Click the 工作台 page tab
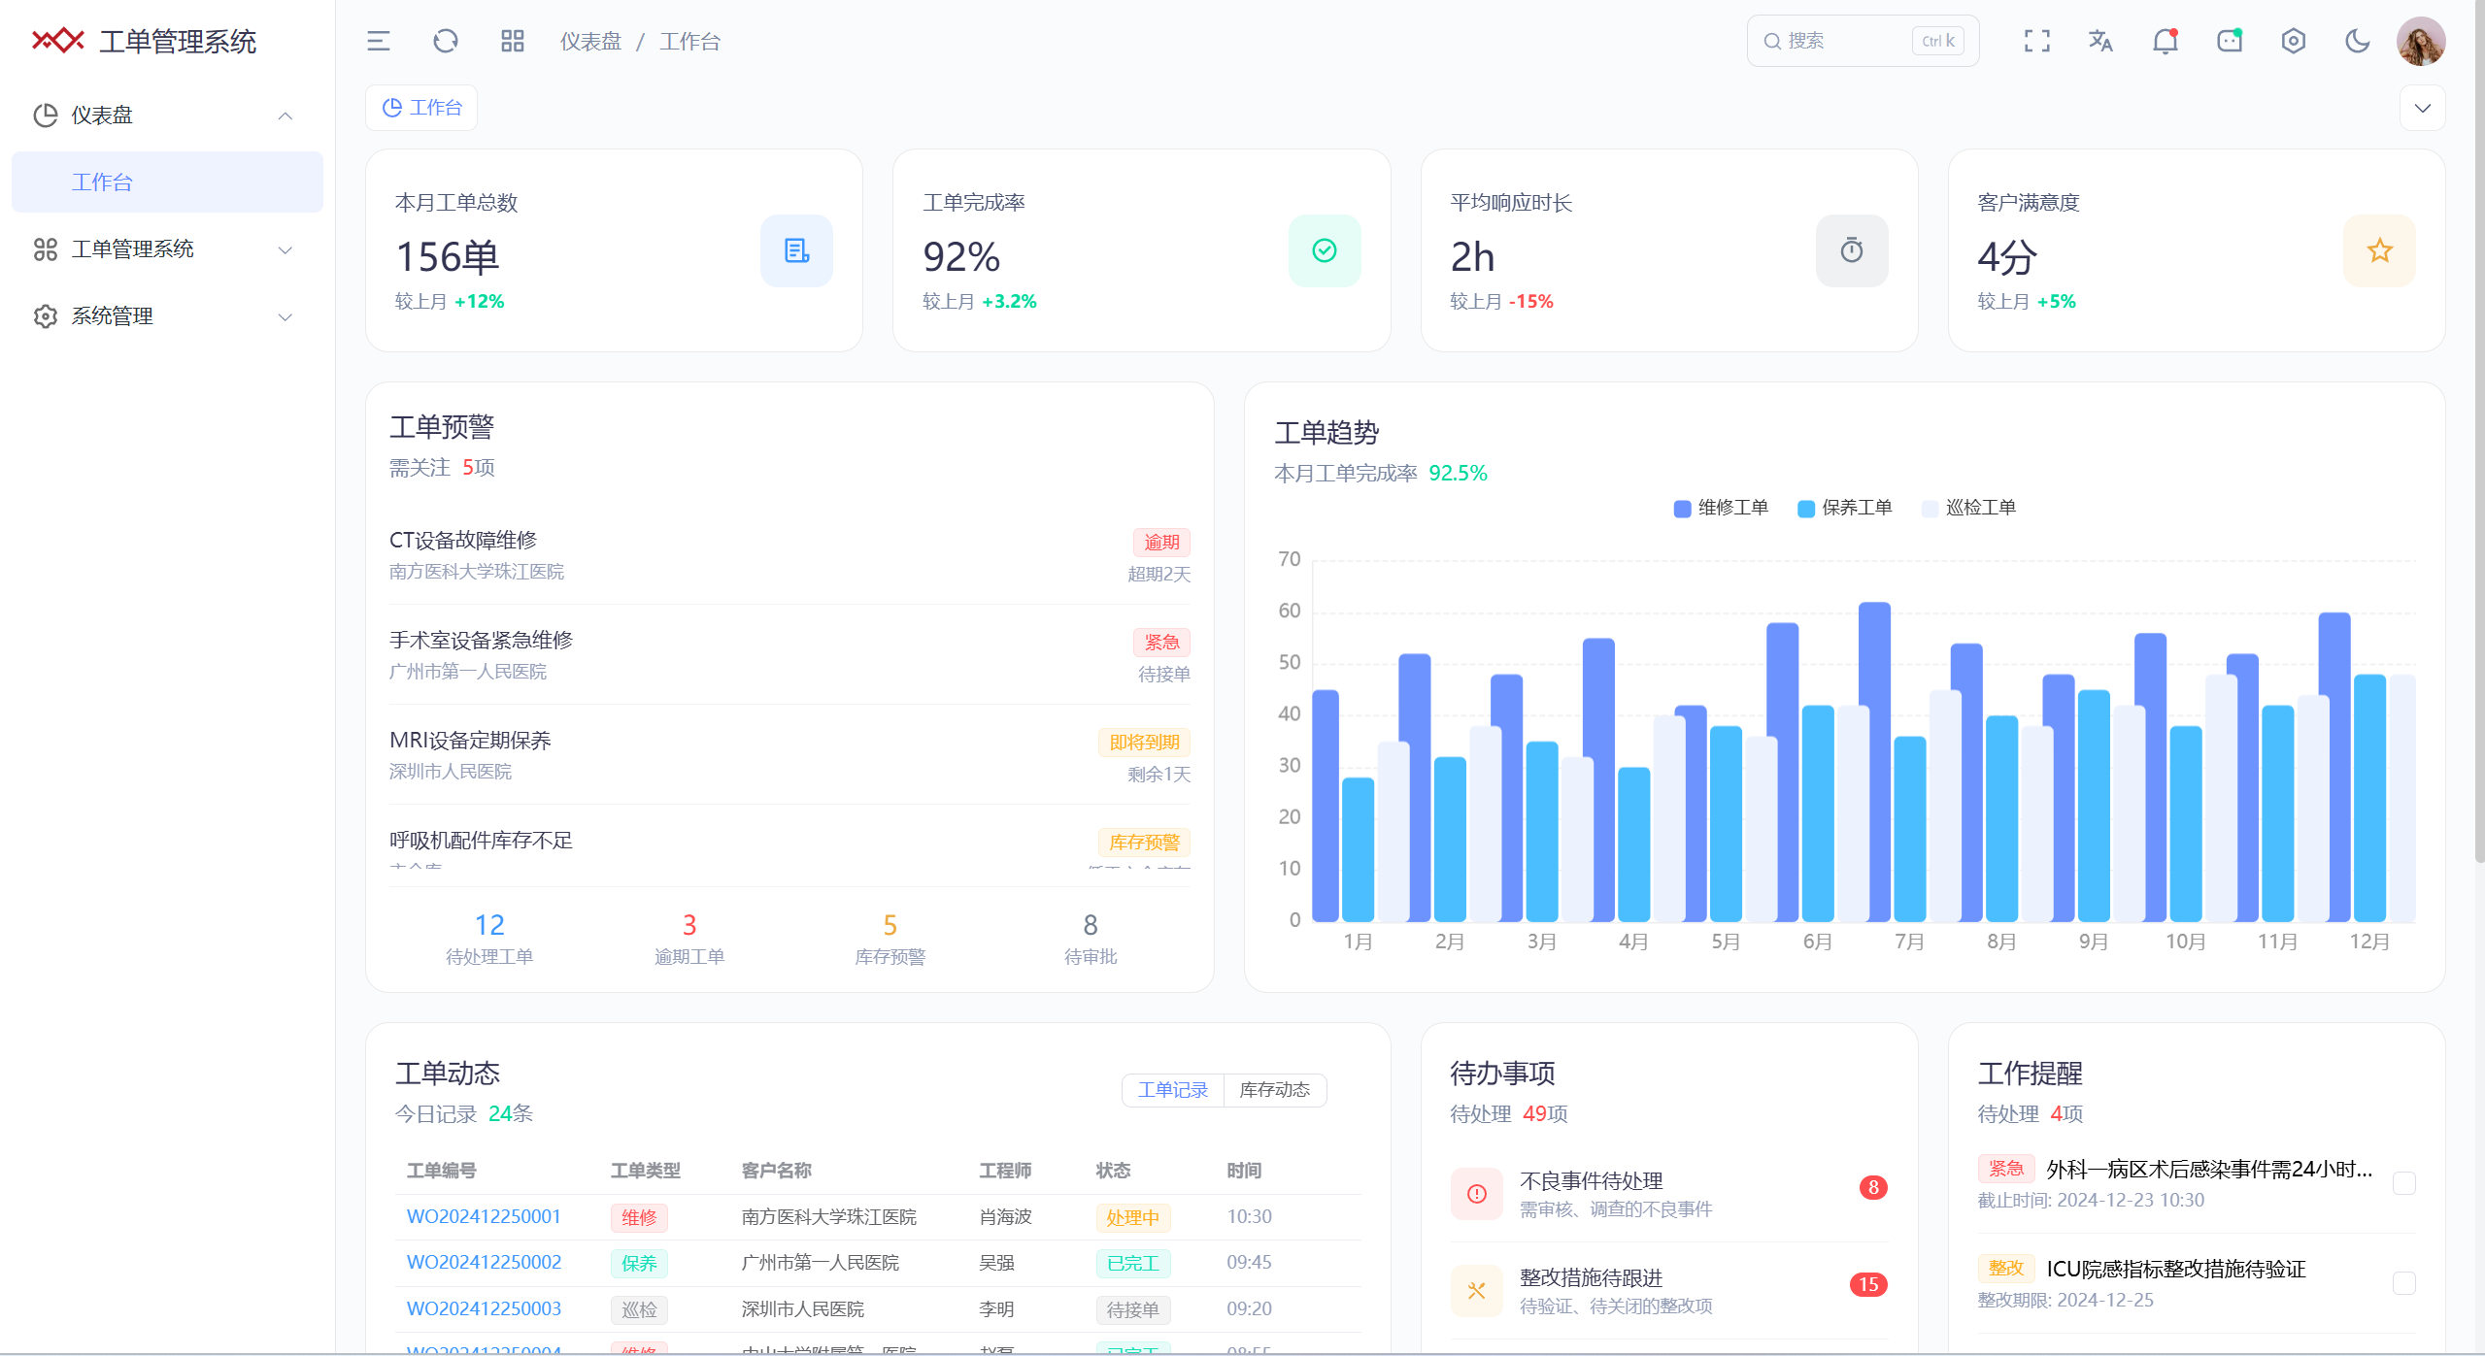2485x1356 pixels. coord(421,108)
